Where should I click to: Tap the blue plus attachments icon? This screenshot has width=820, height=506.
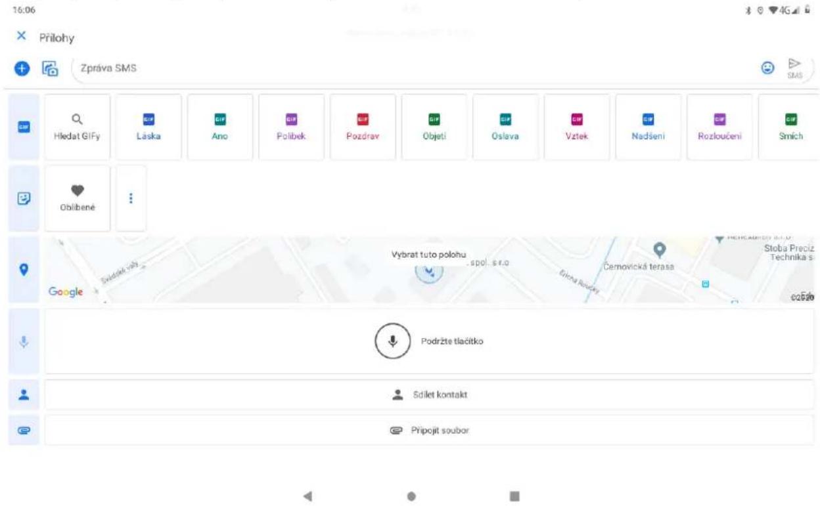22,68
